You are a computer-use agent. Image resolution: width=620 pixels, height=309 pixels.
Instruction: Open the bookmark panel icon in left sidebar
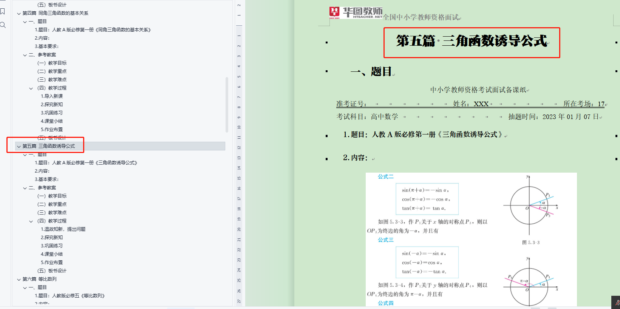click(3, 11)
